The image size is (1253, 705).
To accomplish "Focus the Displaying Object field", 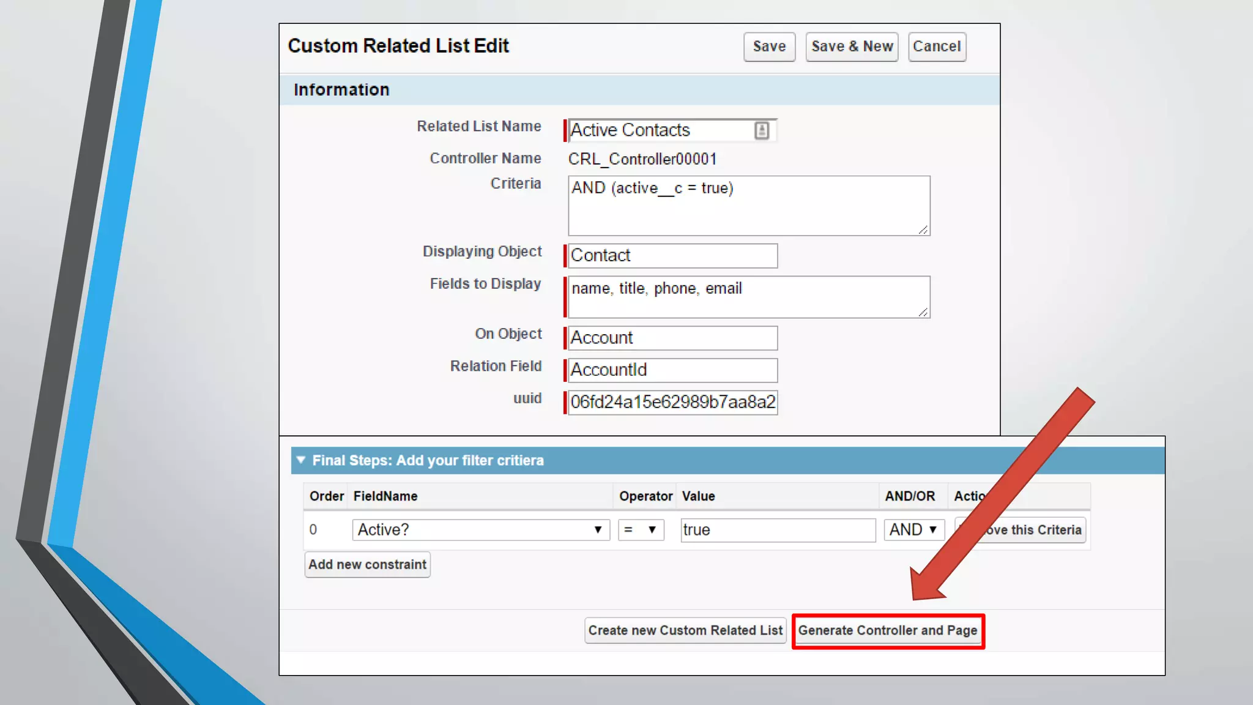I will (x=672, y=256).
